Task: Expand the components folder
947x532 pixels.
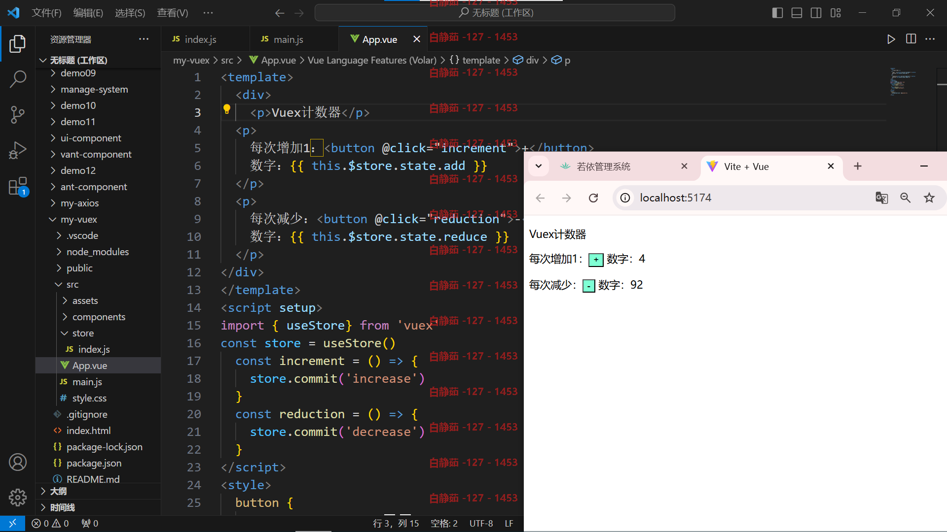Action: (x=99, y=317)
